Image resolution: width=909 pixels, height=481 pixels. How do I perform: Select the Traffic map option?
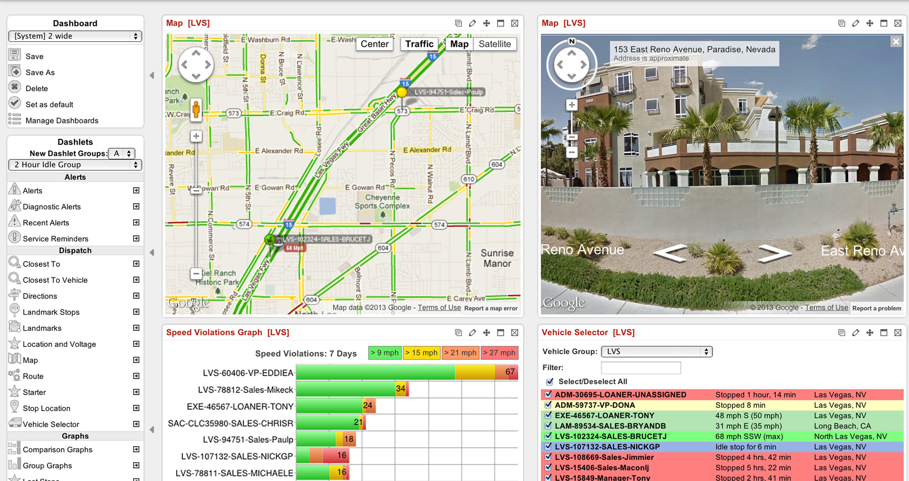419,44
